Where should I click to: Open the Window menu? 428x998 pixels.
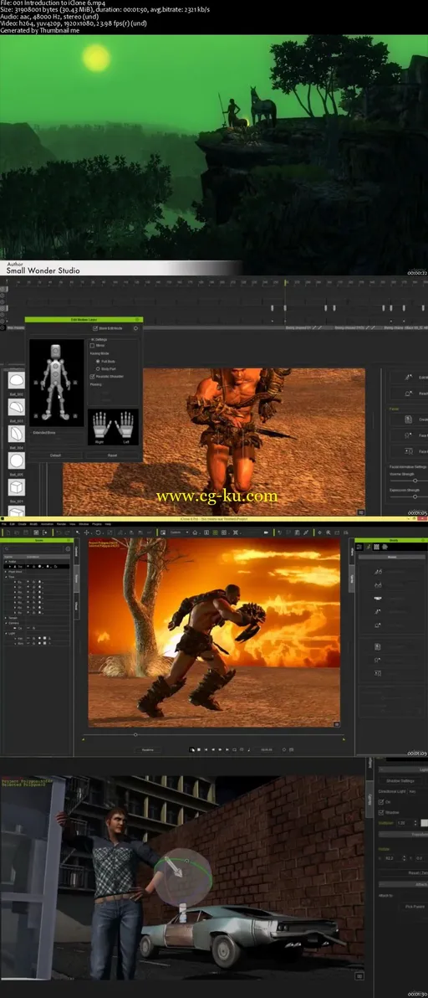(x=84, y=524)
